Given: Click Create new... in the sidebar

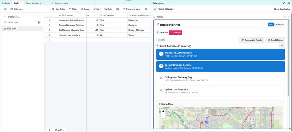Looking at the screenshot, I should pos(12,17).
